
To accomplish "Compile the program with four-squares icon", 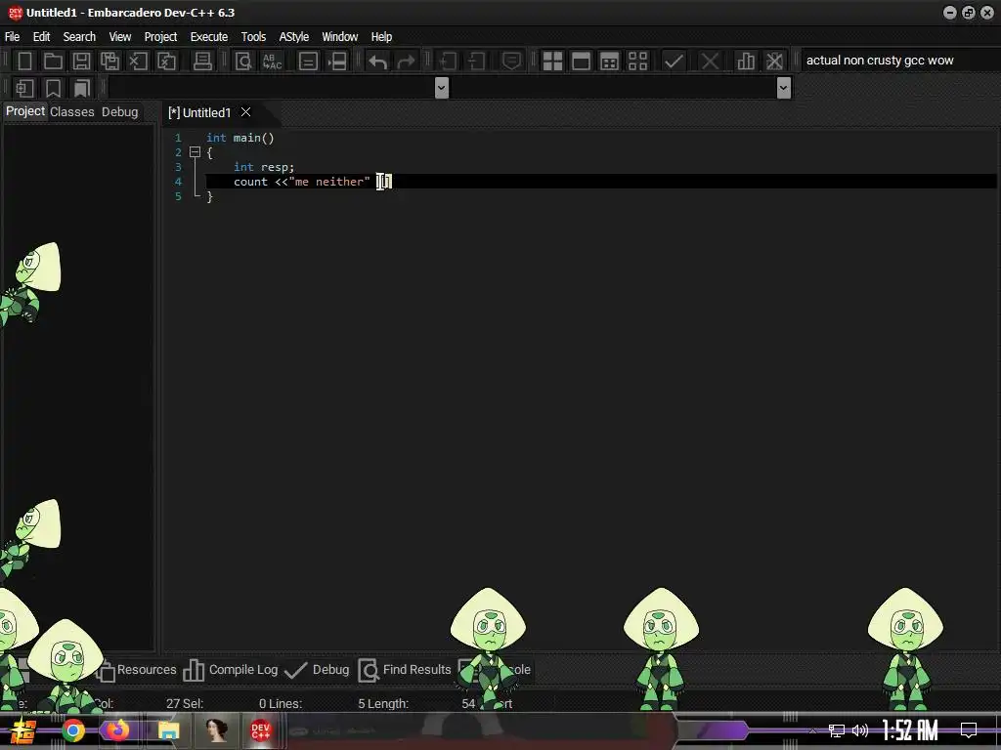I will (x=552, y=62).
